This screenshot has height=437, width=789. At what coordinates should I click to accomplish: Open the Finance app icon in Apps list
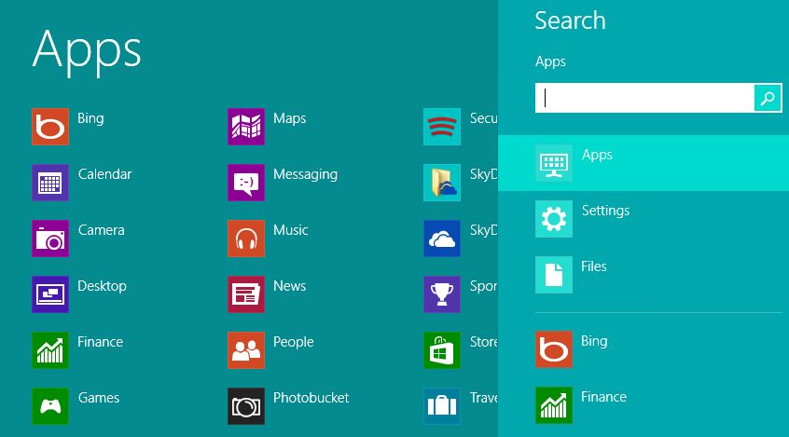click(x=50, y=350)
